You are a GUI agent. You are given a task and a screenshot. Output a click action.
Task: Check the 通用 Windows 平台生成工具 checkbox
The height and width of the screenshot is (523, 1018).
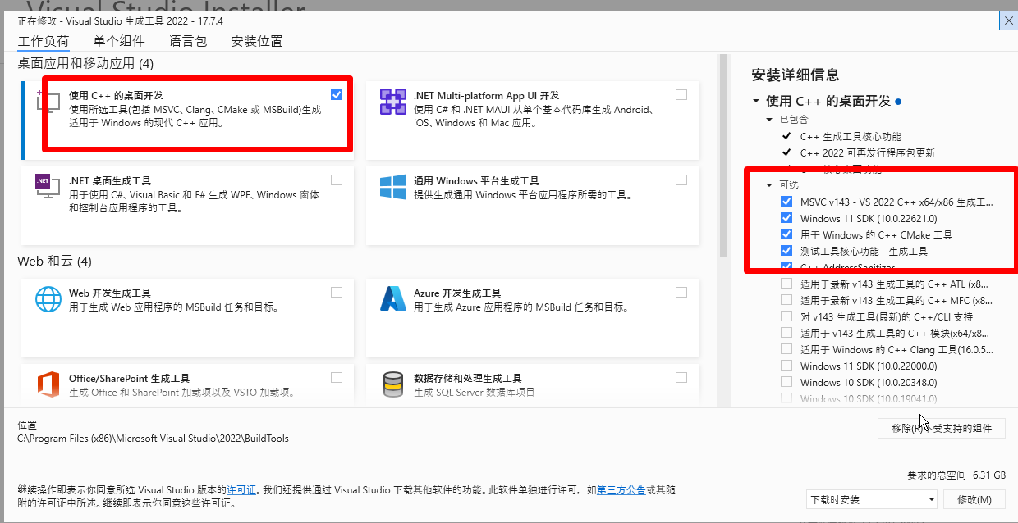[x=681, y=180]
